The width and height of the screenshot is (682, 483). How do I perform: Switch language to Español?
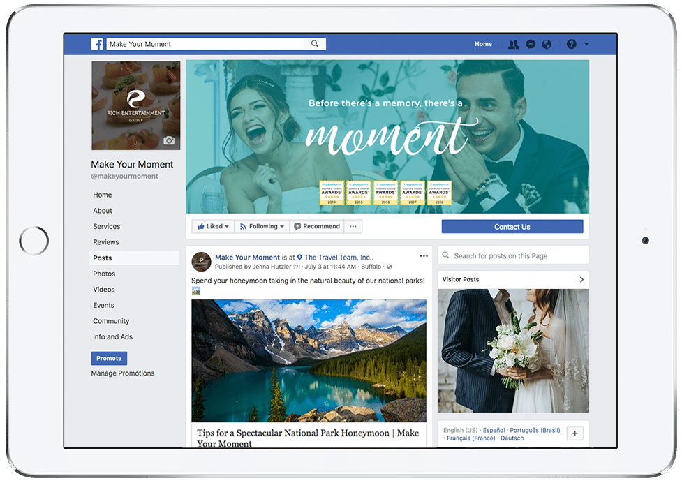494,430
